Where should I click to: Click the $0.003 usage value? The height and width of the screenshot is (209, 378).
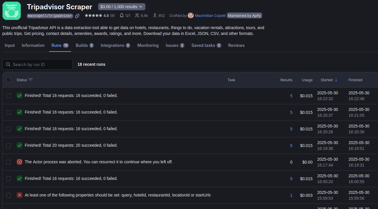[306, 195]
